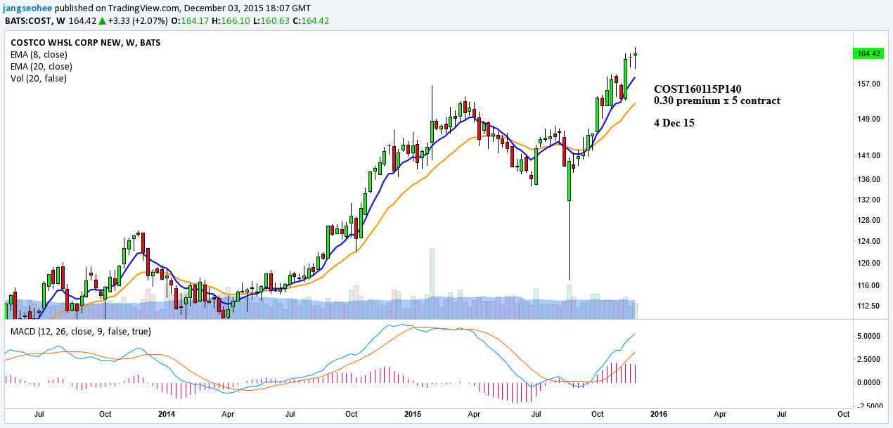The image size is (893, 428).
Task: Open the jangseohee author name
Action: click(26, 8)
